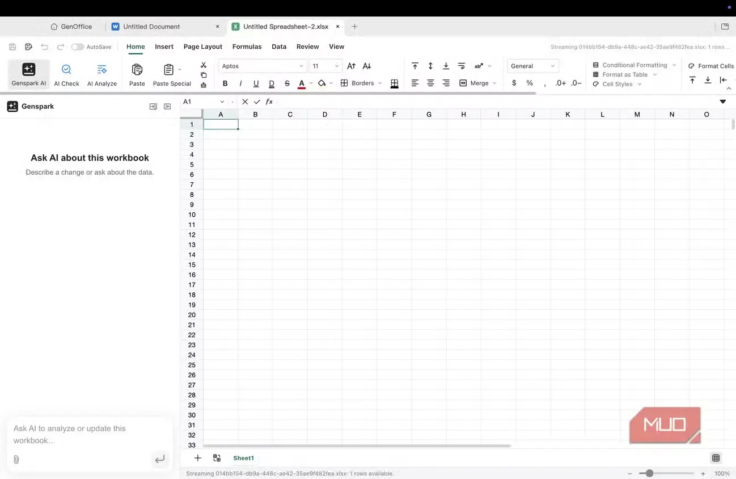The height and width of the screenshot is (479, 736).
Task: Increase decimal places
Action: (561, 83)
